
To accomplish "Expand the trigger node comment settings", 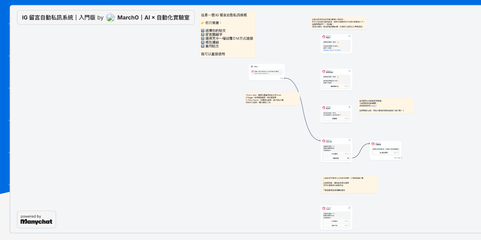I will click(x=267, y=71).
